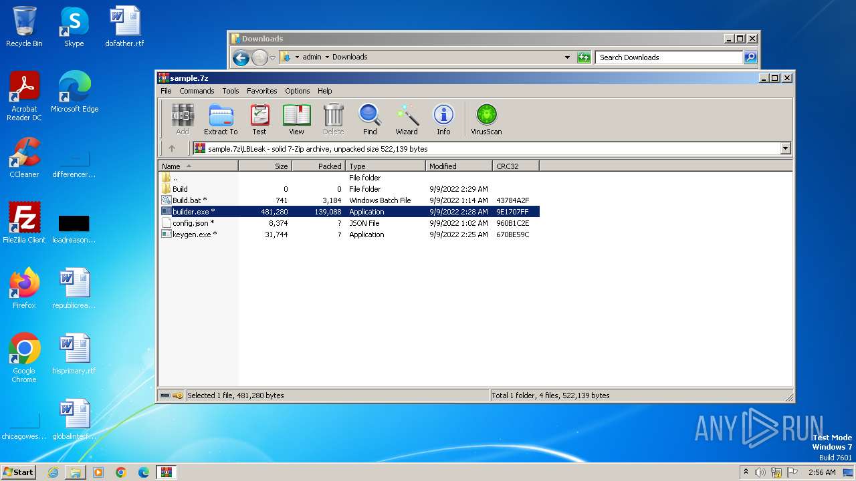Viewport: 856px width, 481px height.
Task: Click CRC32 value 9E1707FF
Action: (x=512, y=212)
